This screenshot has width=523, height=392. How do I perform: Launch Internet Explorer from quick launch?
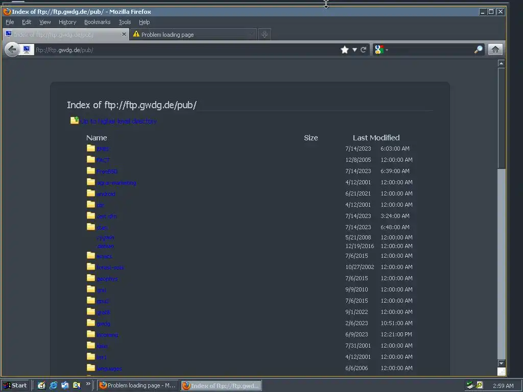click(x=53, y=385)
